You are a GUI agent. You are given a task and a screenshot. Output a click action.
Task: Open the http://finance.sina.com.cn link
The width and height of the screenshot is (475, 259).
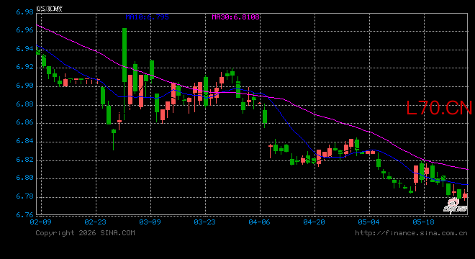tap(411, 233)
